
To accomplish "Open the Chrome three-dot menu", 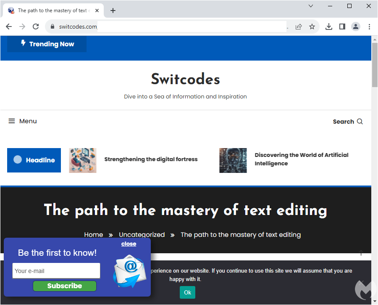I will tap(369, 27).
